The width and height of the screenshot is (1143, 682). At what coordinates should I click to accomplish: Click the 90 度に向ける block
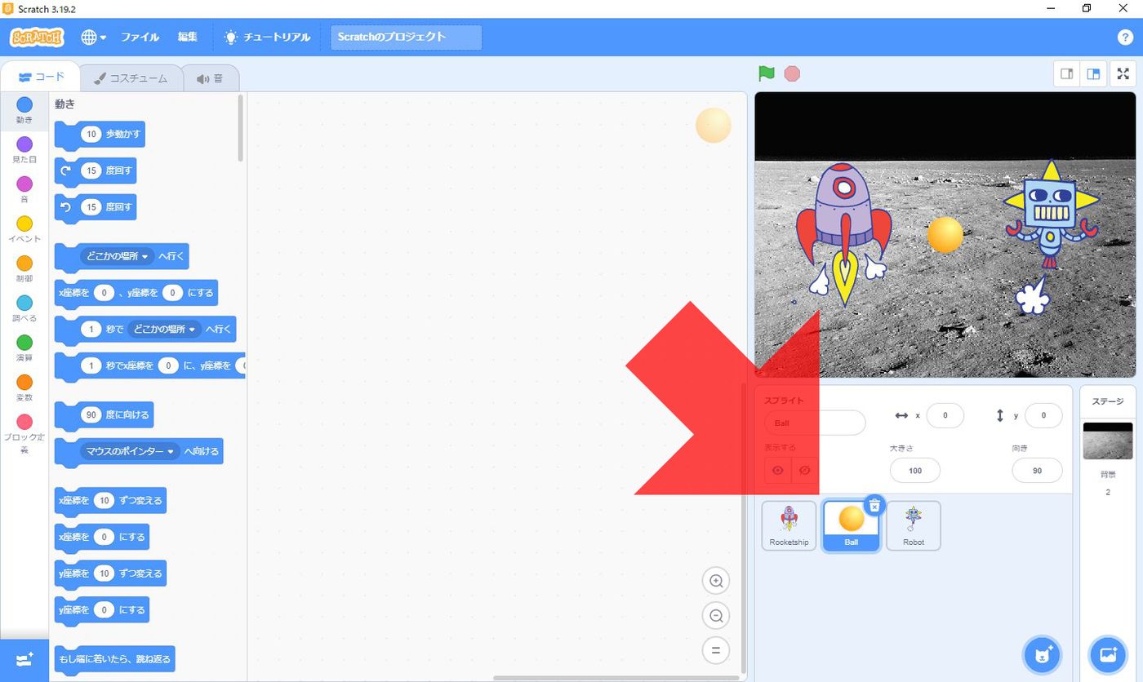click(x=104, y=414)
